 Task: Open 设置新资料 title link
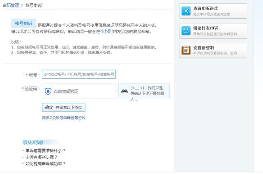[x=204, y=48]
